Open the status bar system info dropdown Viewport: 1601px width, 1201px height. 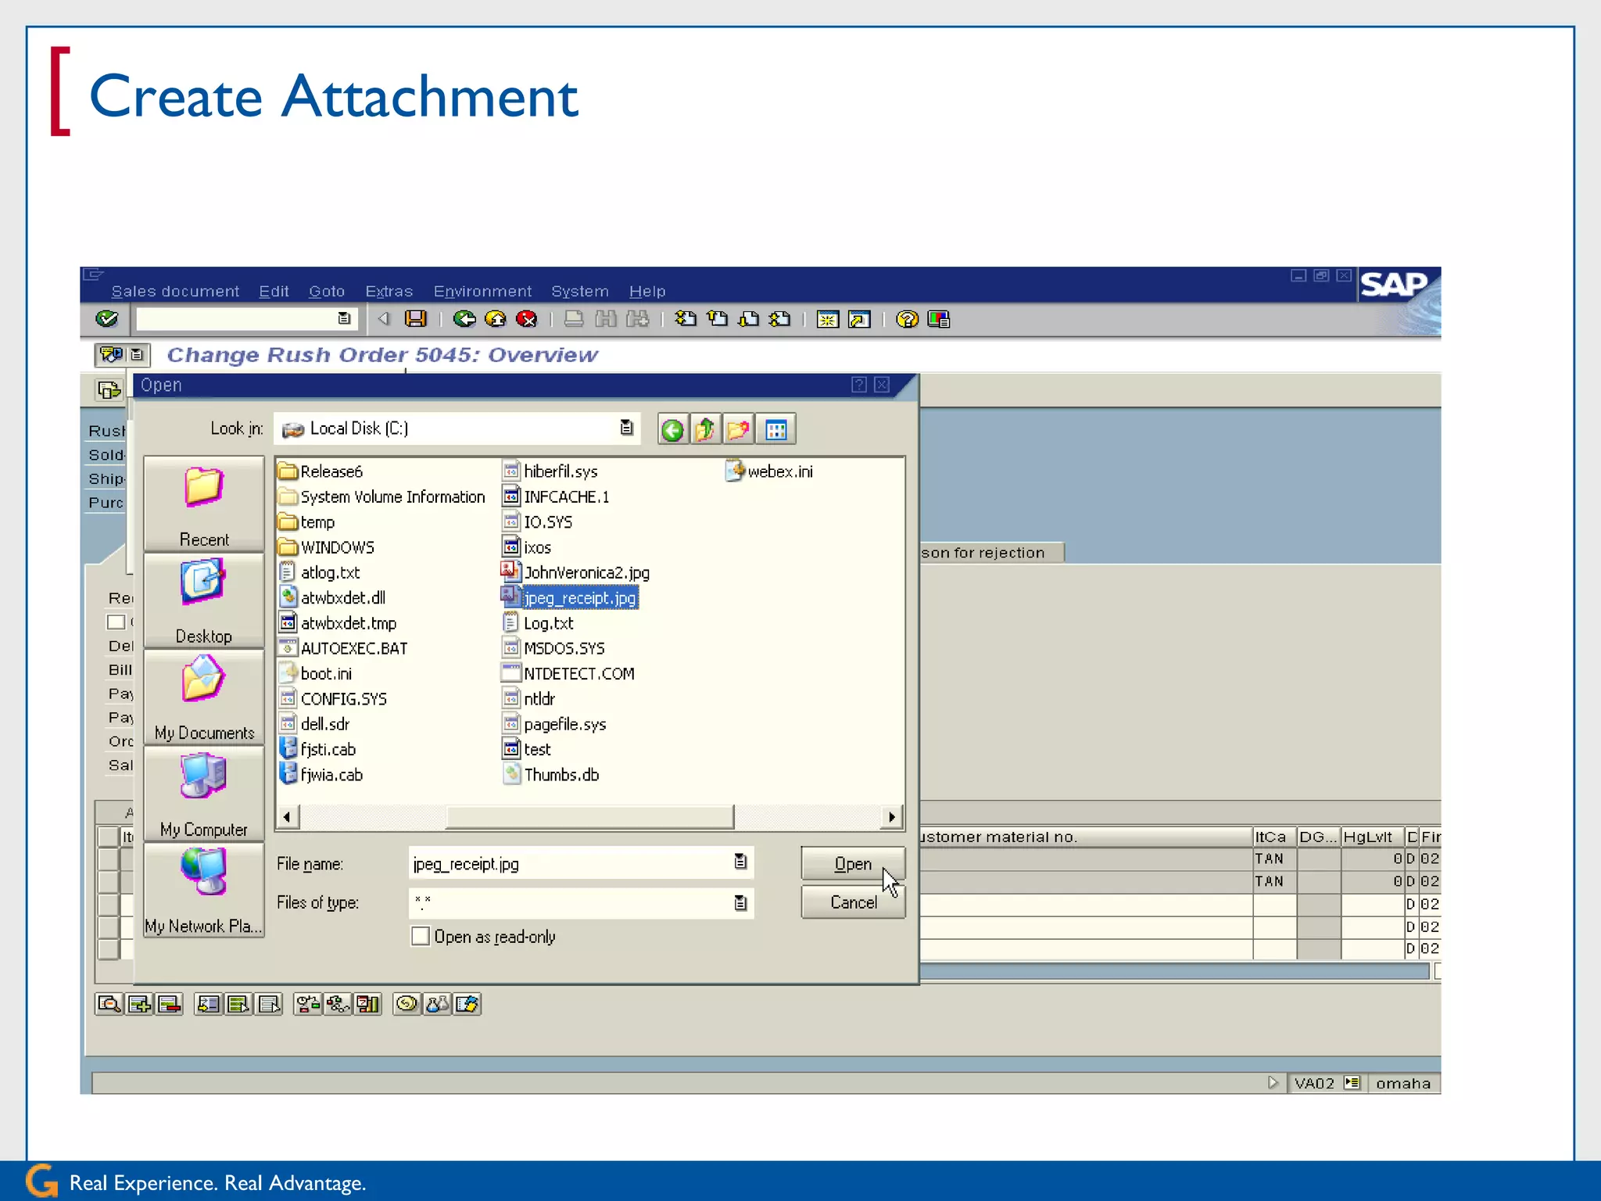tap(1352, 1083)
